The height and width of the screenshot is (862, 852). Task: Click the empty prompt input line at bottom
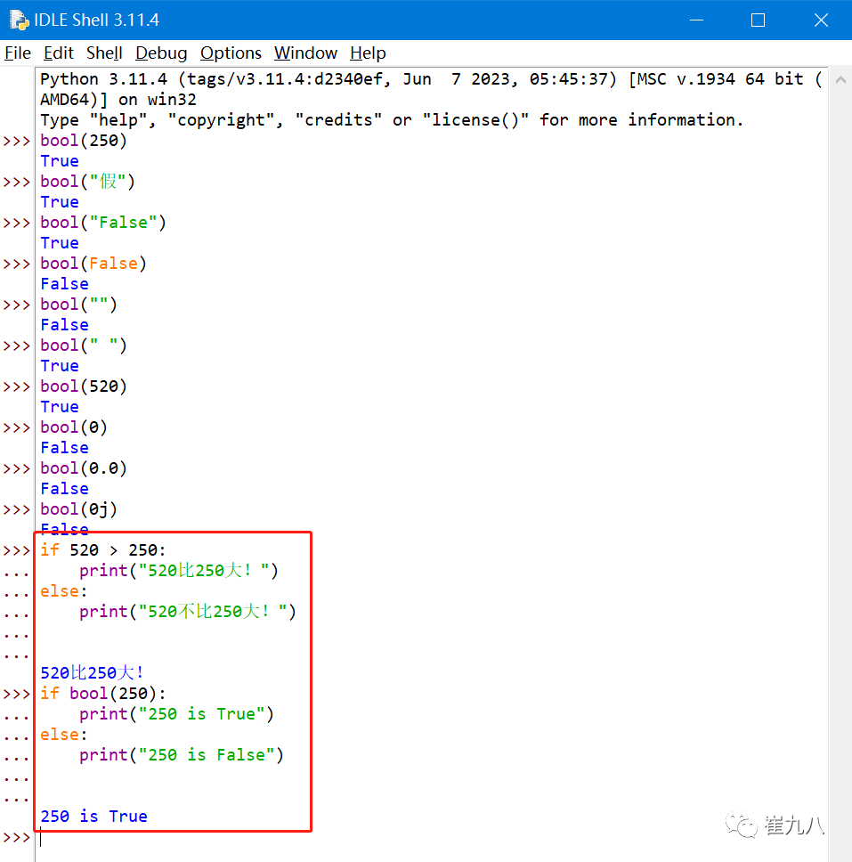432,837
